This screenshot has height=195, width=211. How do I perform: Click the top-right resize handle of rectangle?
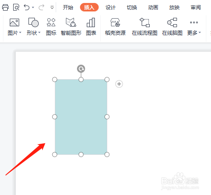(107, 80)
